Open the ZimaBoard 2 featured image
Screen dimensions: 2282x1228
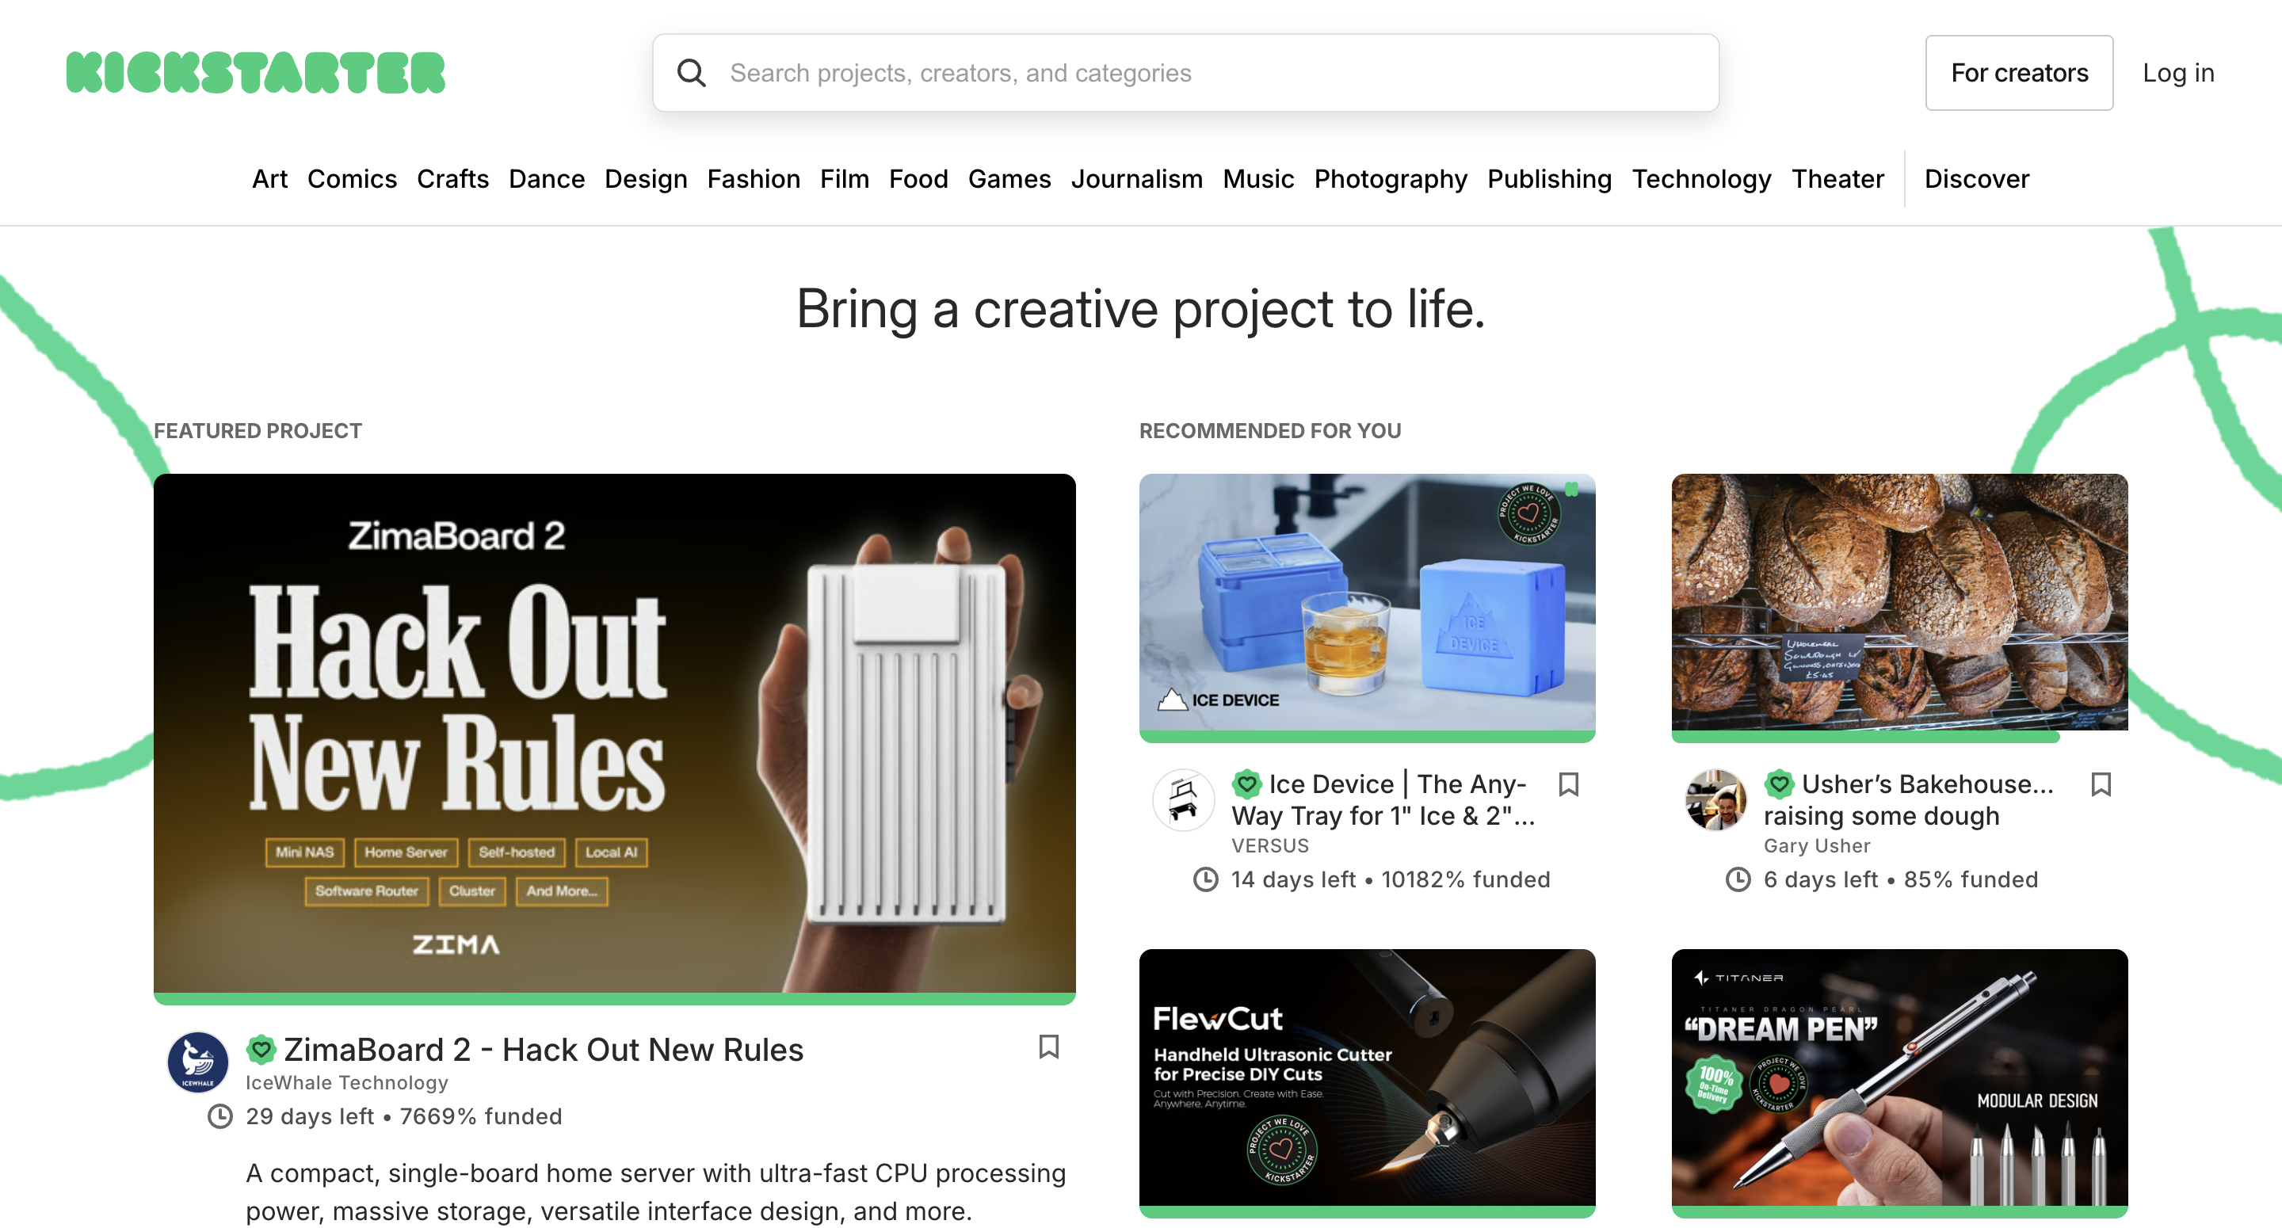pyautogui.click(x=615, y=733)
